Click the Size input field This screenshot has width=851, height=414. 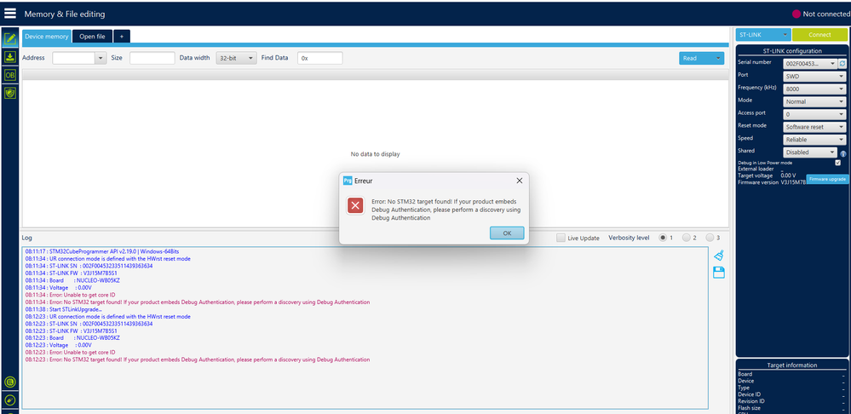click(x=152, y=58)
